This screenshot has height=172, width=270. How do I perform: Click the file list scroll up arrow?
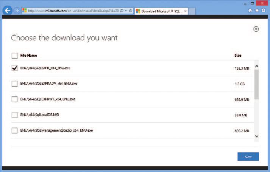point(257,66)
